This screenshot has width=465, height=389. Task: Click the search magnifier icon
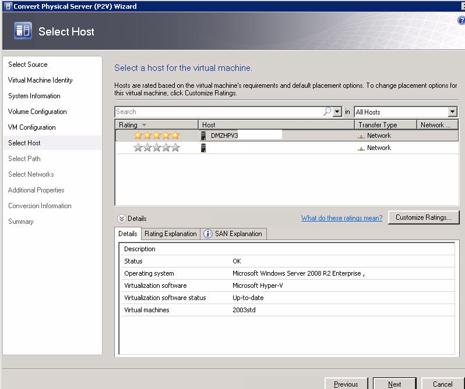327,112
